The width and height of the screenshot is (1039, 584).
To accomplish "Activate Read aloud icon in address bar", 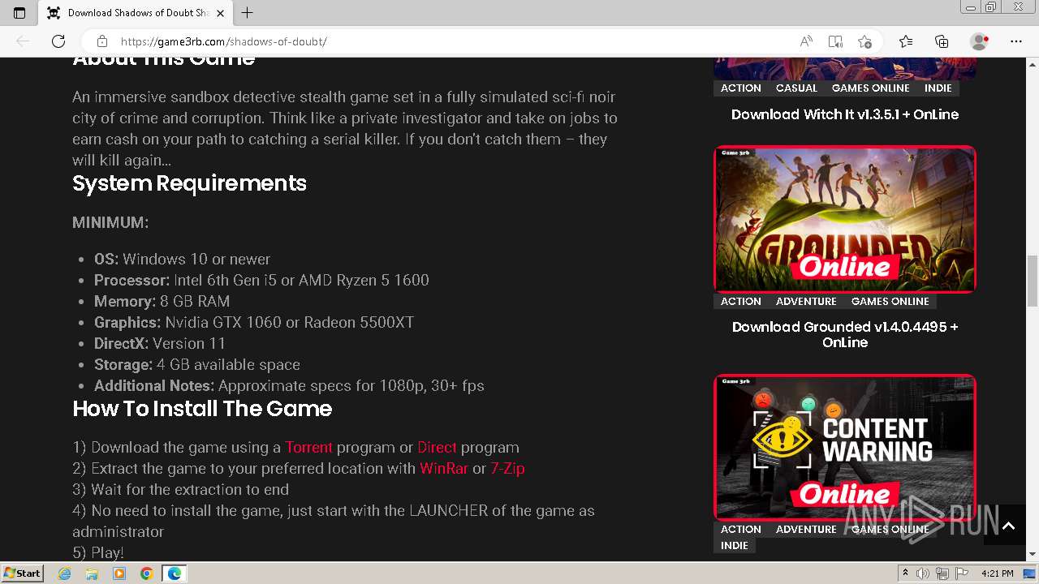I will [806, 41].
